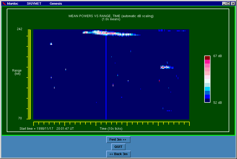This screenshot has height=159, width=237.
Task: Pick the dark navy 52 dB color swatch
Action: click(x=207, y=100)
